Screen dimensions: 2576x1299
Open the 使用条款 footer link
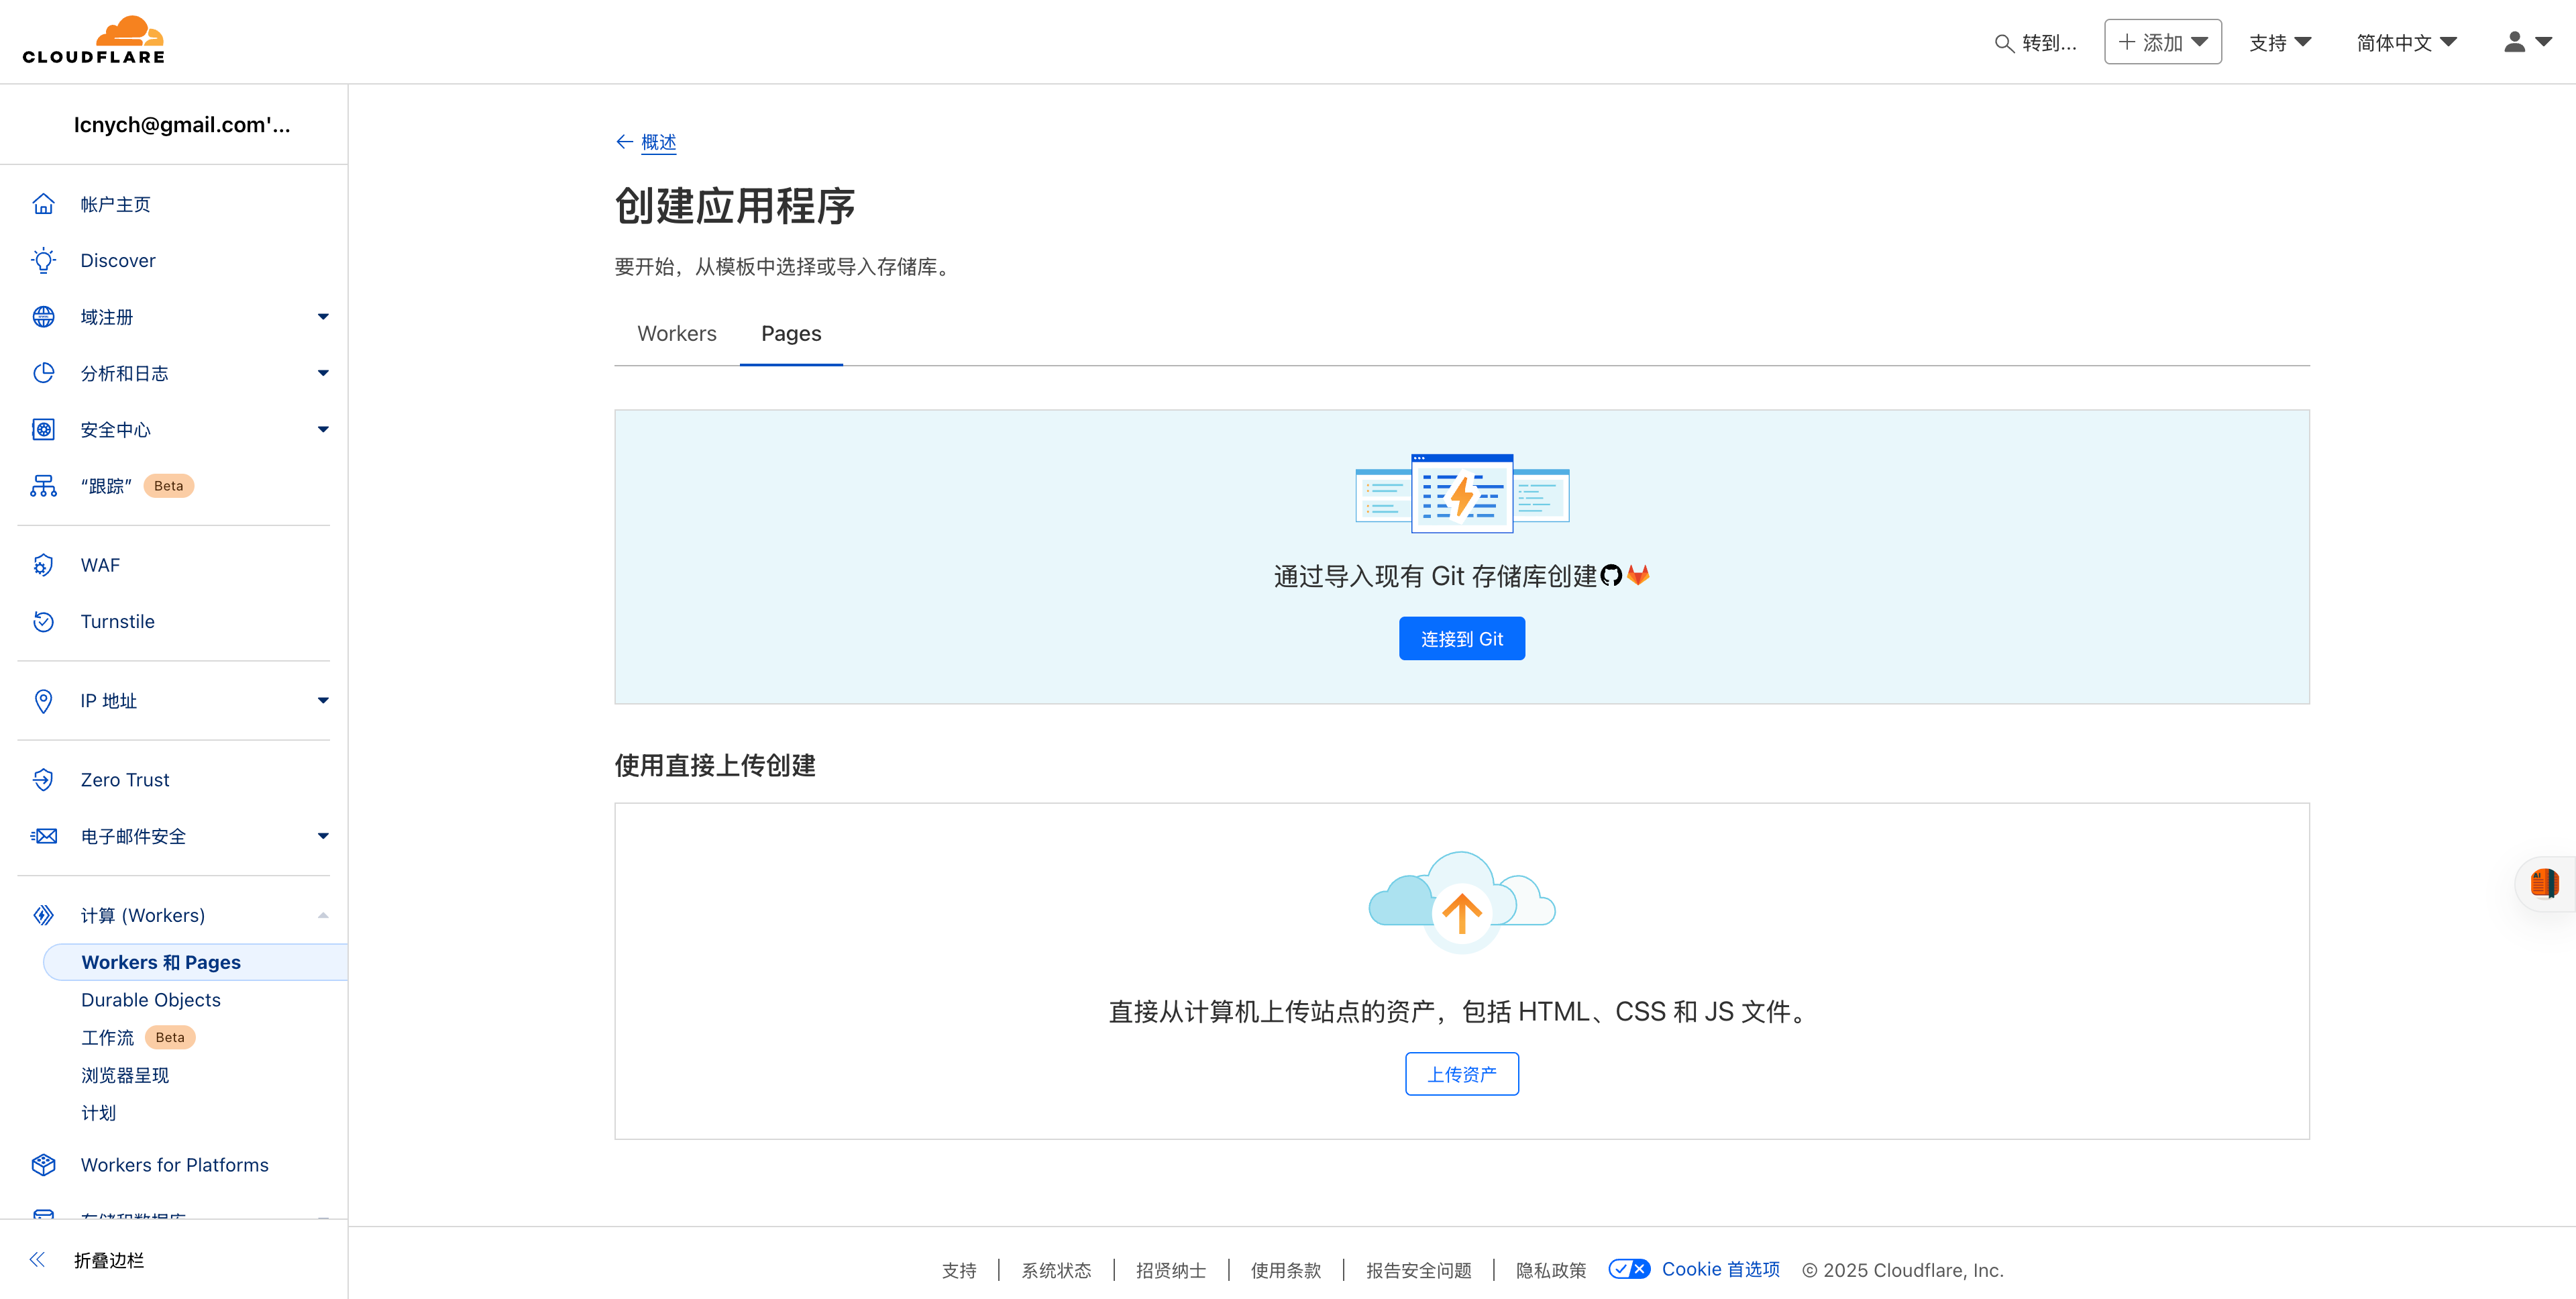click(1286, 1270)
